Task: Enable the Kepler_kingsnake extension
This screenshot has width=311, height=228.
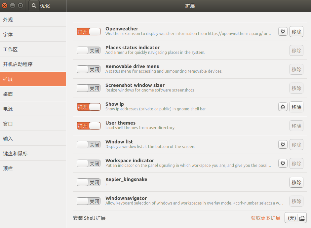Action: tap(89, 182)
